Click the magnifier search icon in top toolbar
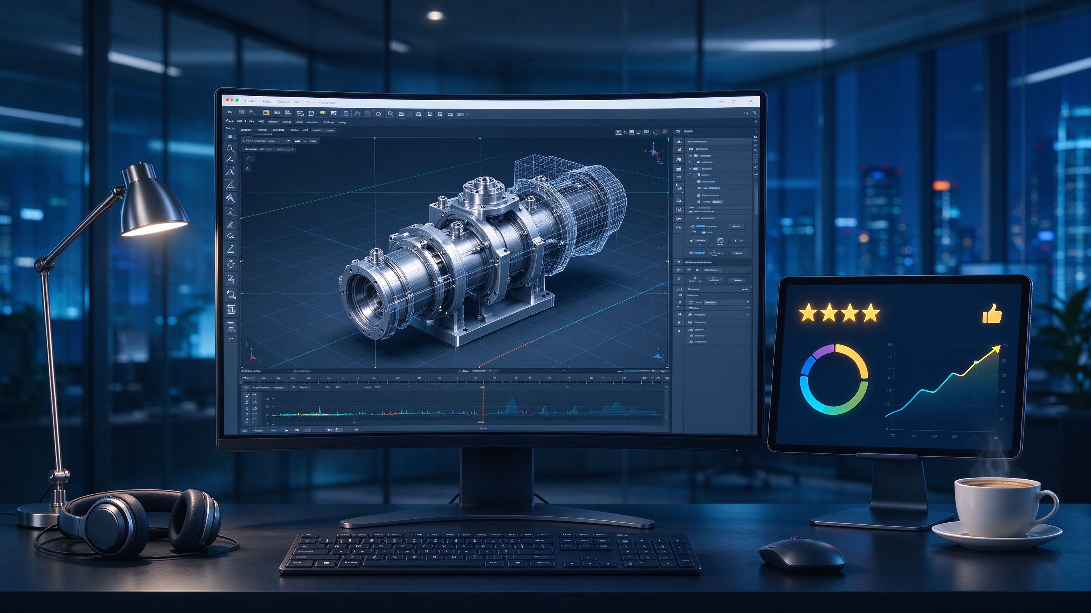The width and height of the screenshot is (1091, 613). (x=390, y=113)
